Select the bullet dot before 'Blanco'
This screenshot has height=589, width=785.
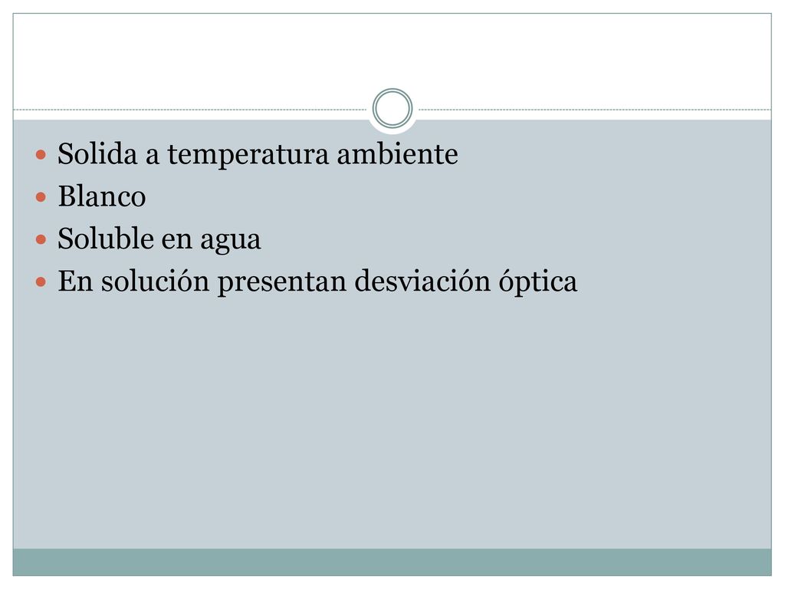tap(41, 197)
